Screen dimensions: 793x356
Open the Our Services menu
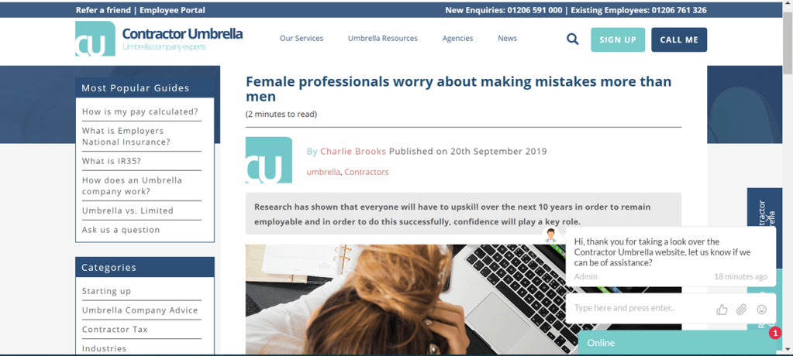tap(302, 39)
